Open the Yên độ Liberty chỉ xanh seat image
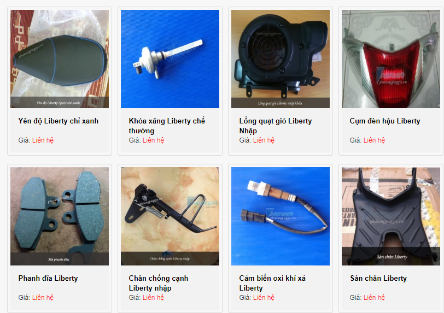444x313 pixels. coord(60,59)
